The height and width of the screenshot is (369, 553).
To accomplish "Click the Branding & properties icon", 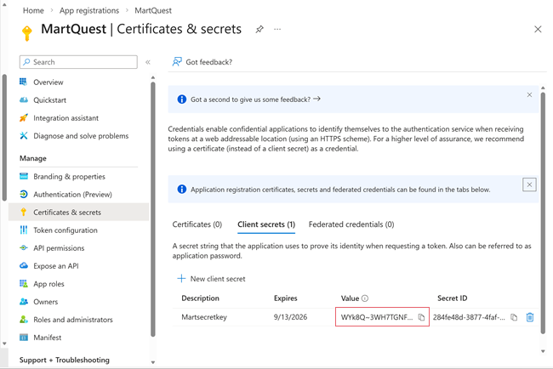I will coord(24,176).
